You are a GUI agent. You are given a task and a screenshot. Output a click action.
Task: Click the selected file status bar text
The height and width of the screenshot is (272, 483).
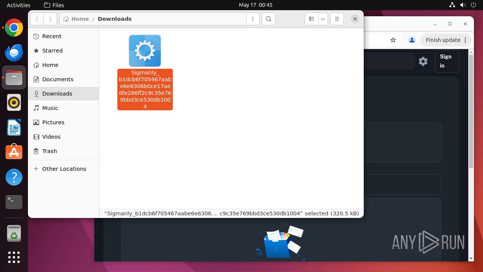click(231, 213)
